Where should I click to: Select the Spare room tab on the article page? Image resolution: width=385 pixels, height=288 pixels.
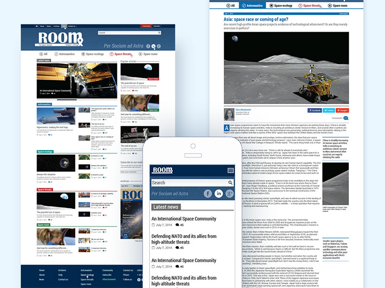pos(338,6)
